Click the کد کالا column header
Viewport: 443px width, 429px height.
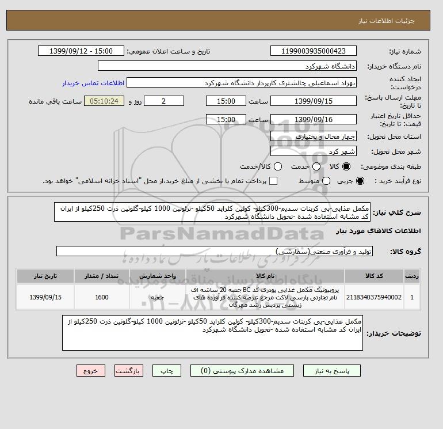point(374,276)
